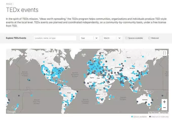Open the Terms of Use map link
172x120 pixels.
164,113
